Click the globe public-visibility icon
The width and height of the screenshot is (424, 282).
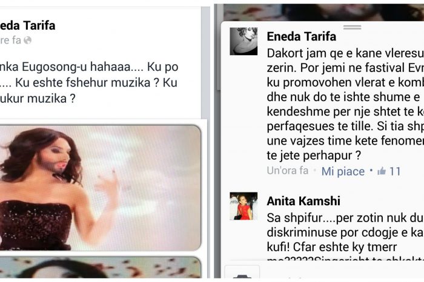28,41
